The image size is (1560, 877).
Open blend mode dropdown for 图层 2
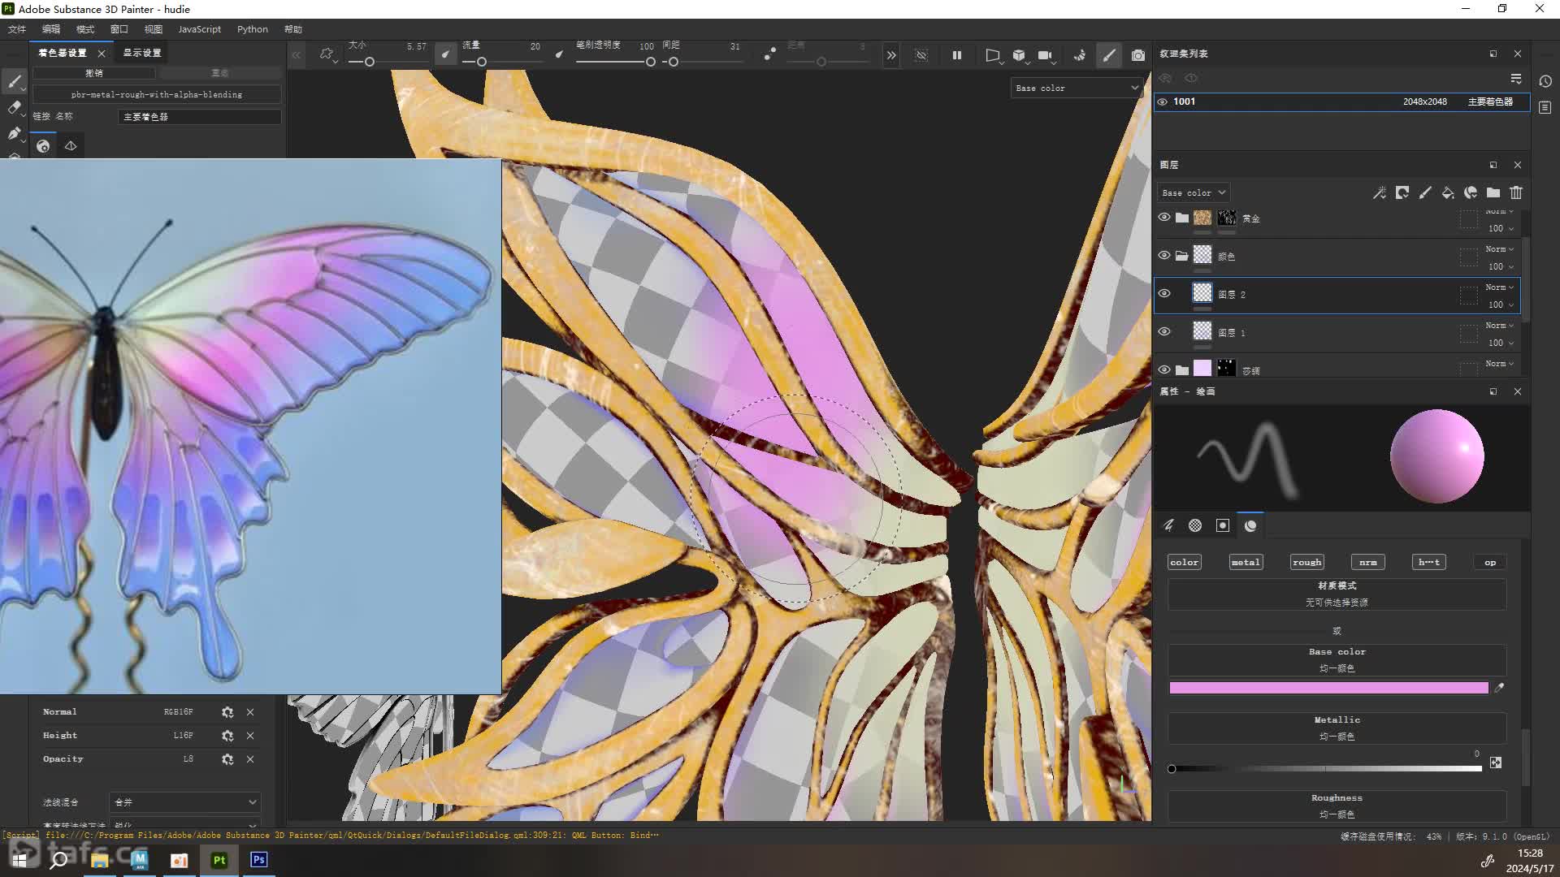1500,287
